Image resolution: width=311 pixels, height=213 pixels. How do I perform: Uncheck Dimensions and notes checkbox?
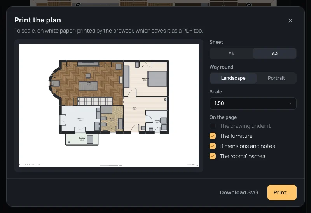click(x=213, y=146)
